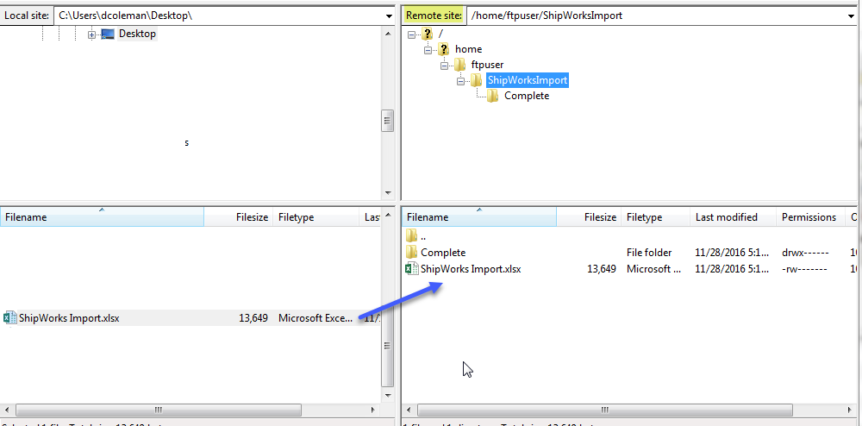Collapse the home node in remote tree

428,50
